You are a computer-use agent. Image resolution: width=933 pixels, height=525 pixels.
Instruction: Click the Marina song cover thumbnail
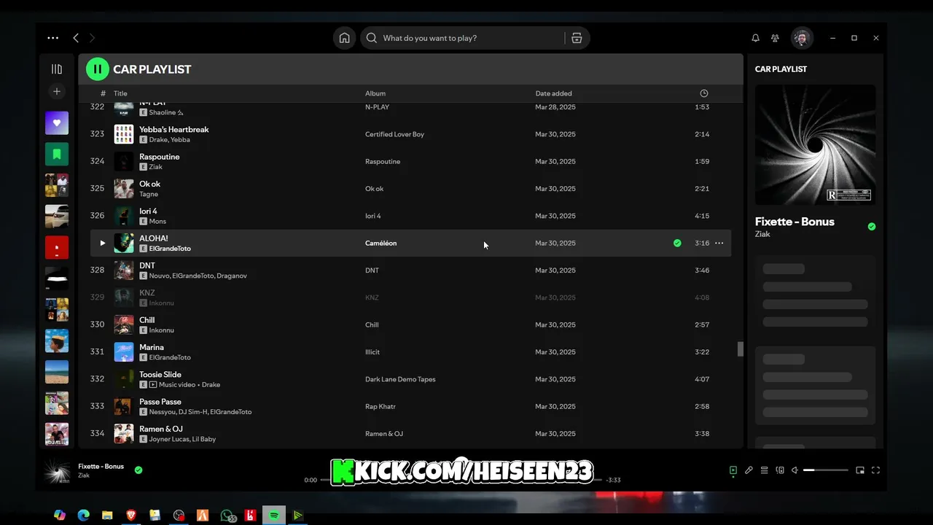pos(124,352)
